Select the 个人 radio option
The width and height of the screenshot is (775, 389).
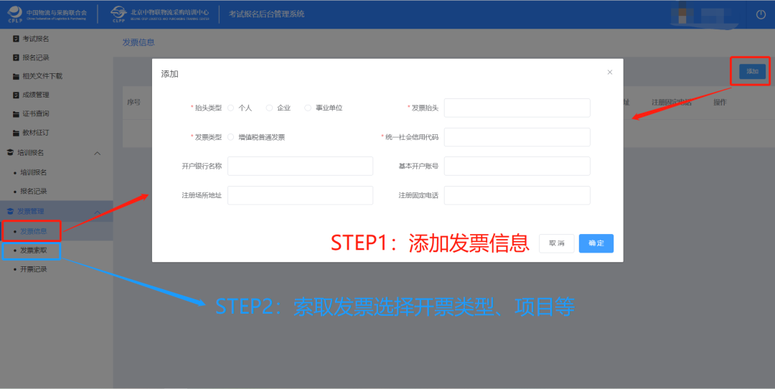click(231, 108)
